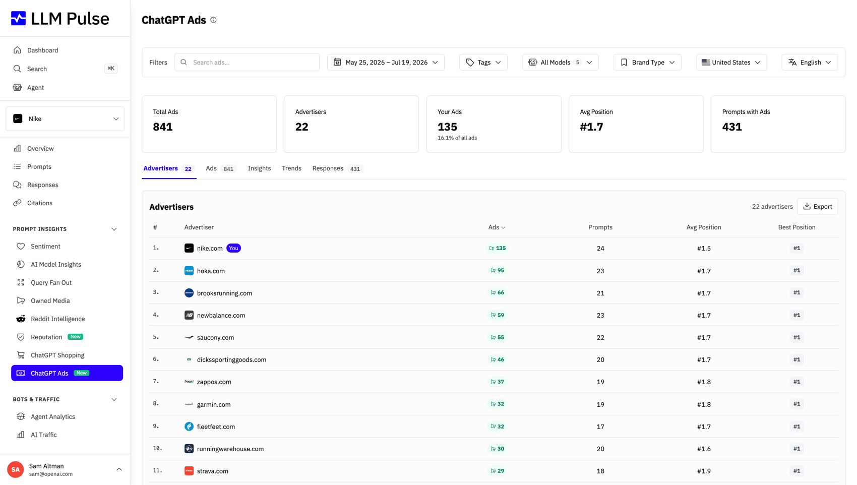Click the hoka.com logo icon
Image resolution: width=857 pixels, height=485 pixels.
(189, 271)
